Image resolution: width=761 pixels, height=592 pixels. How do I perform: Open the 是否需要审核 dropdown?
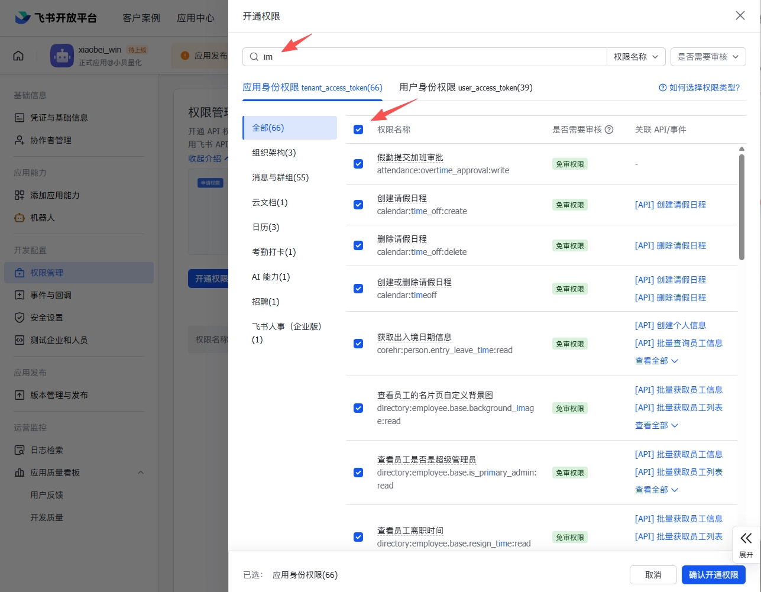click(x=708, y=56)
